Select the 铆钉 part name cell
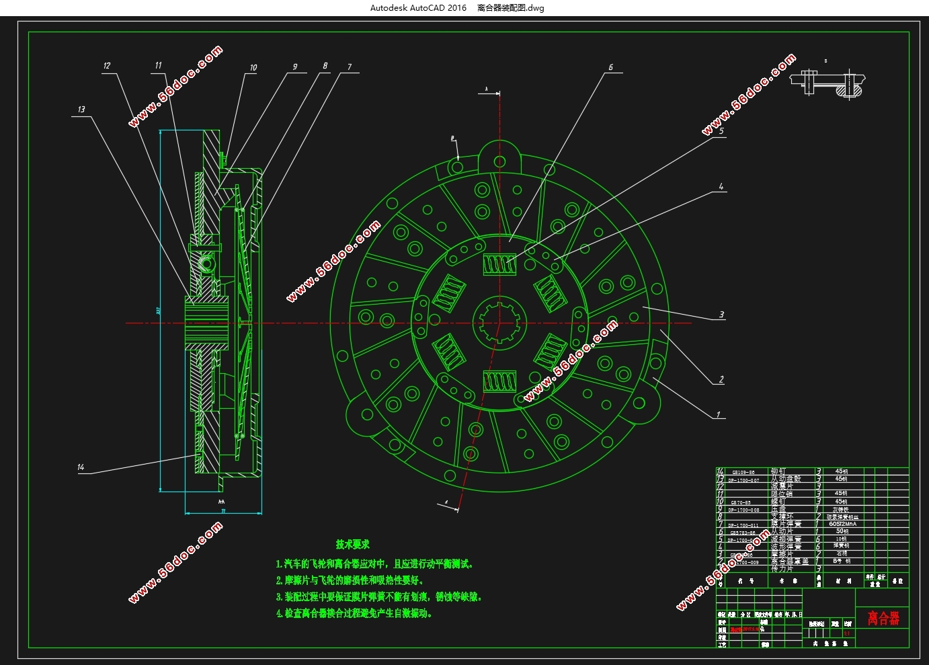 click(x=778, y=472)
